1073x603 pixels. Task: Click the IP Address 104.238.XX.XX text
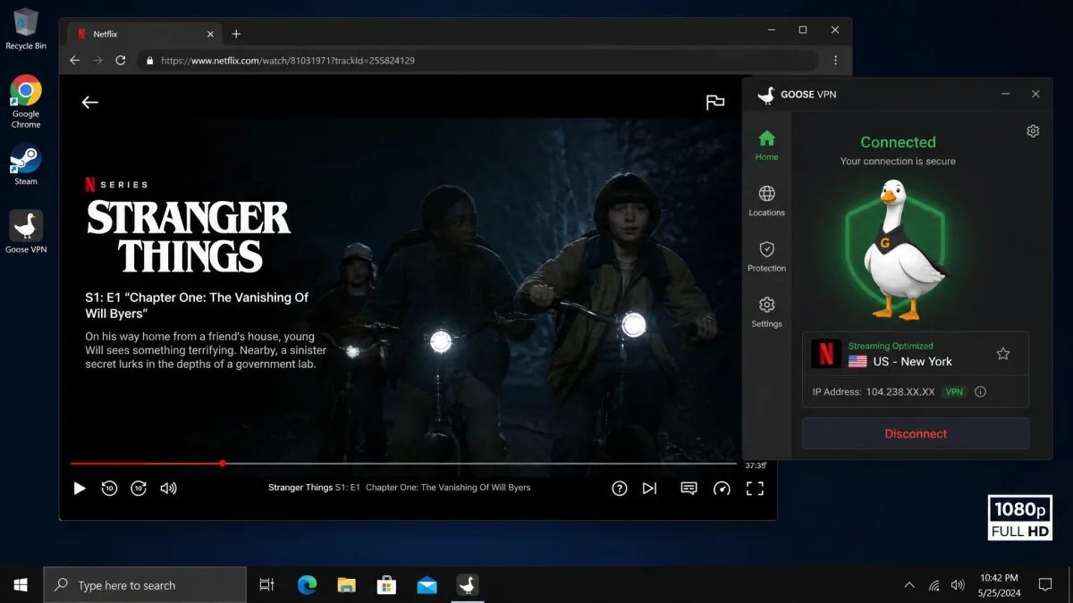pyautogui.click(x=874, y=391)
